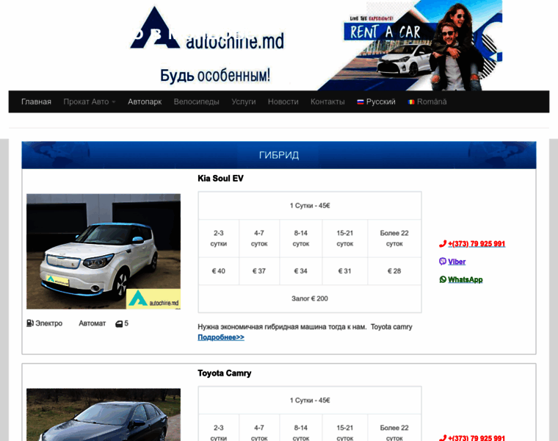This screenshot has height=441, width=558.
Task: Switch language to Русский
Action: (x=376, y=102)
